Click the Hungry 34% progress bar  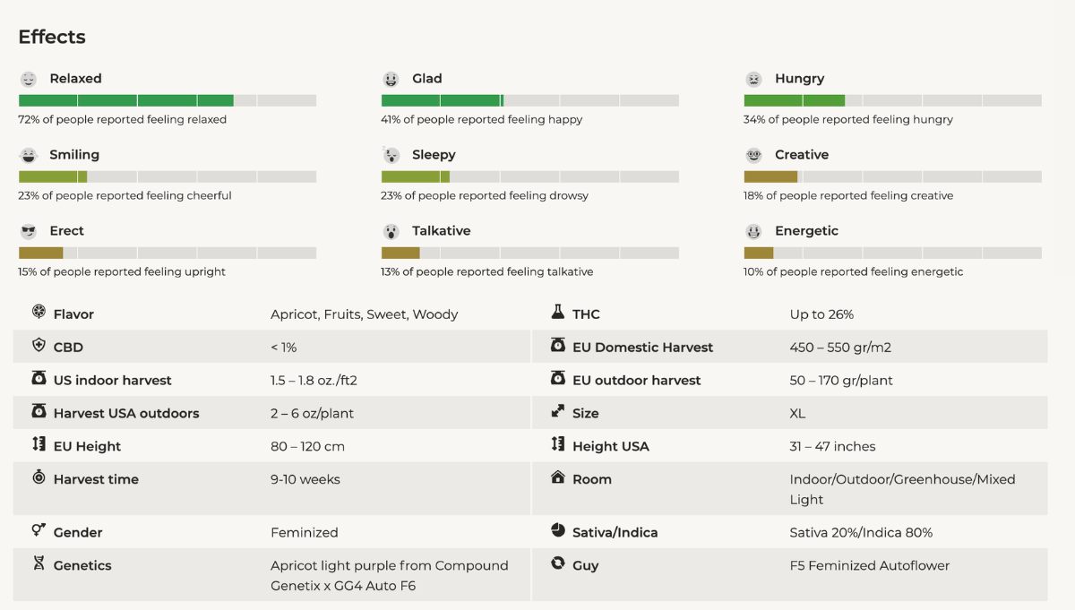coord(892,100)
